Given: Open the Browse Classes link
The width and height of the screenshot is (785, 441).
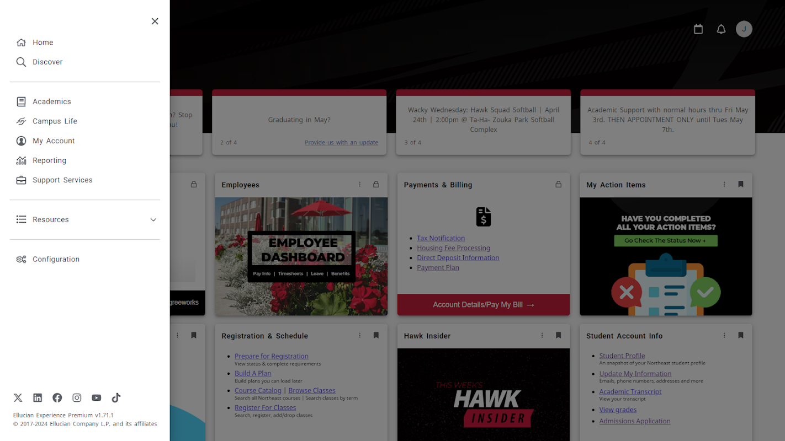Looking at the screenshot, I should pos(312,390).
